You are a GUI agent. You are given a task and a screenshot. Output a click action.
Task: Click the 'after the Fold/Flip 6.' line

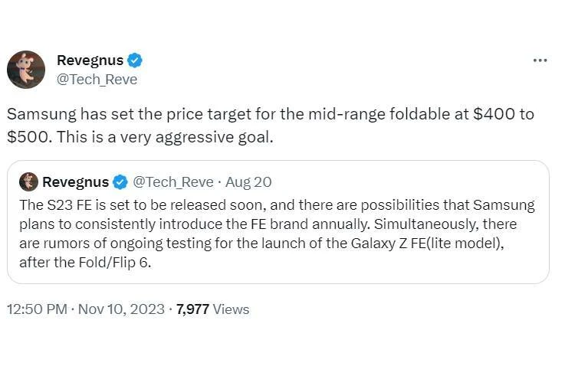pos(85,263)
